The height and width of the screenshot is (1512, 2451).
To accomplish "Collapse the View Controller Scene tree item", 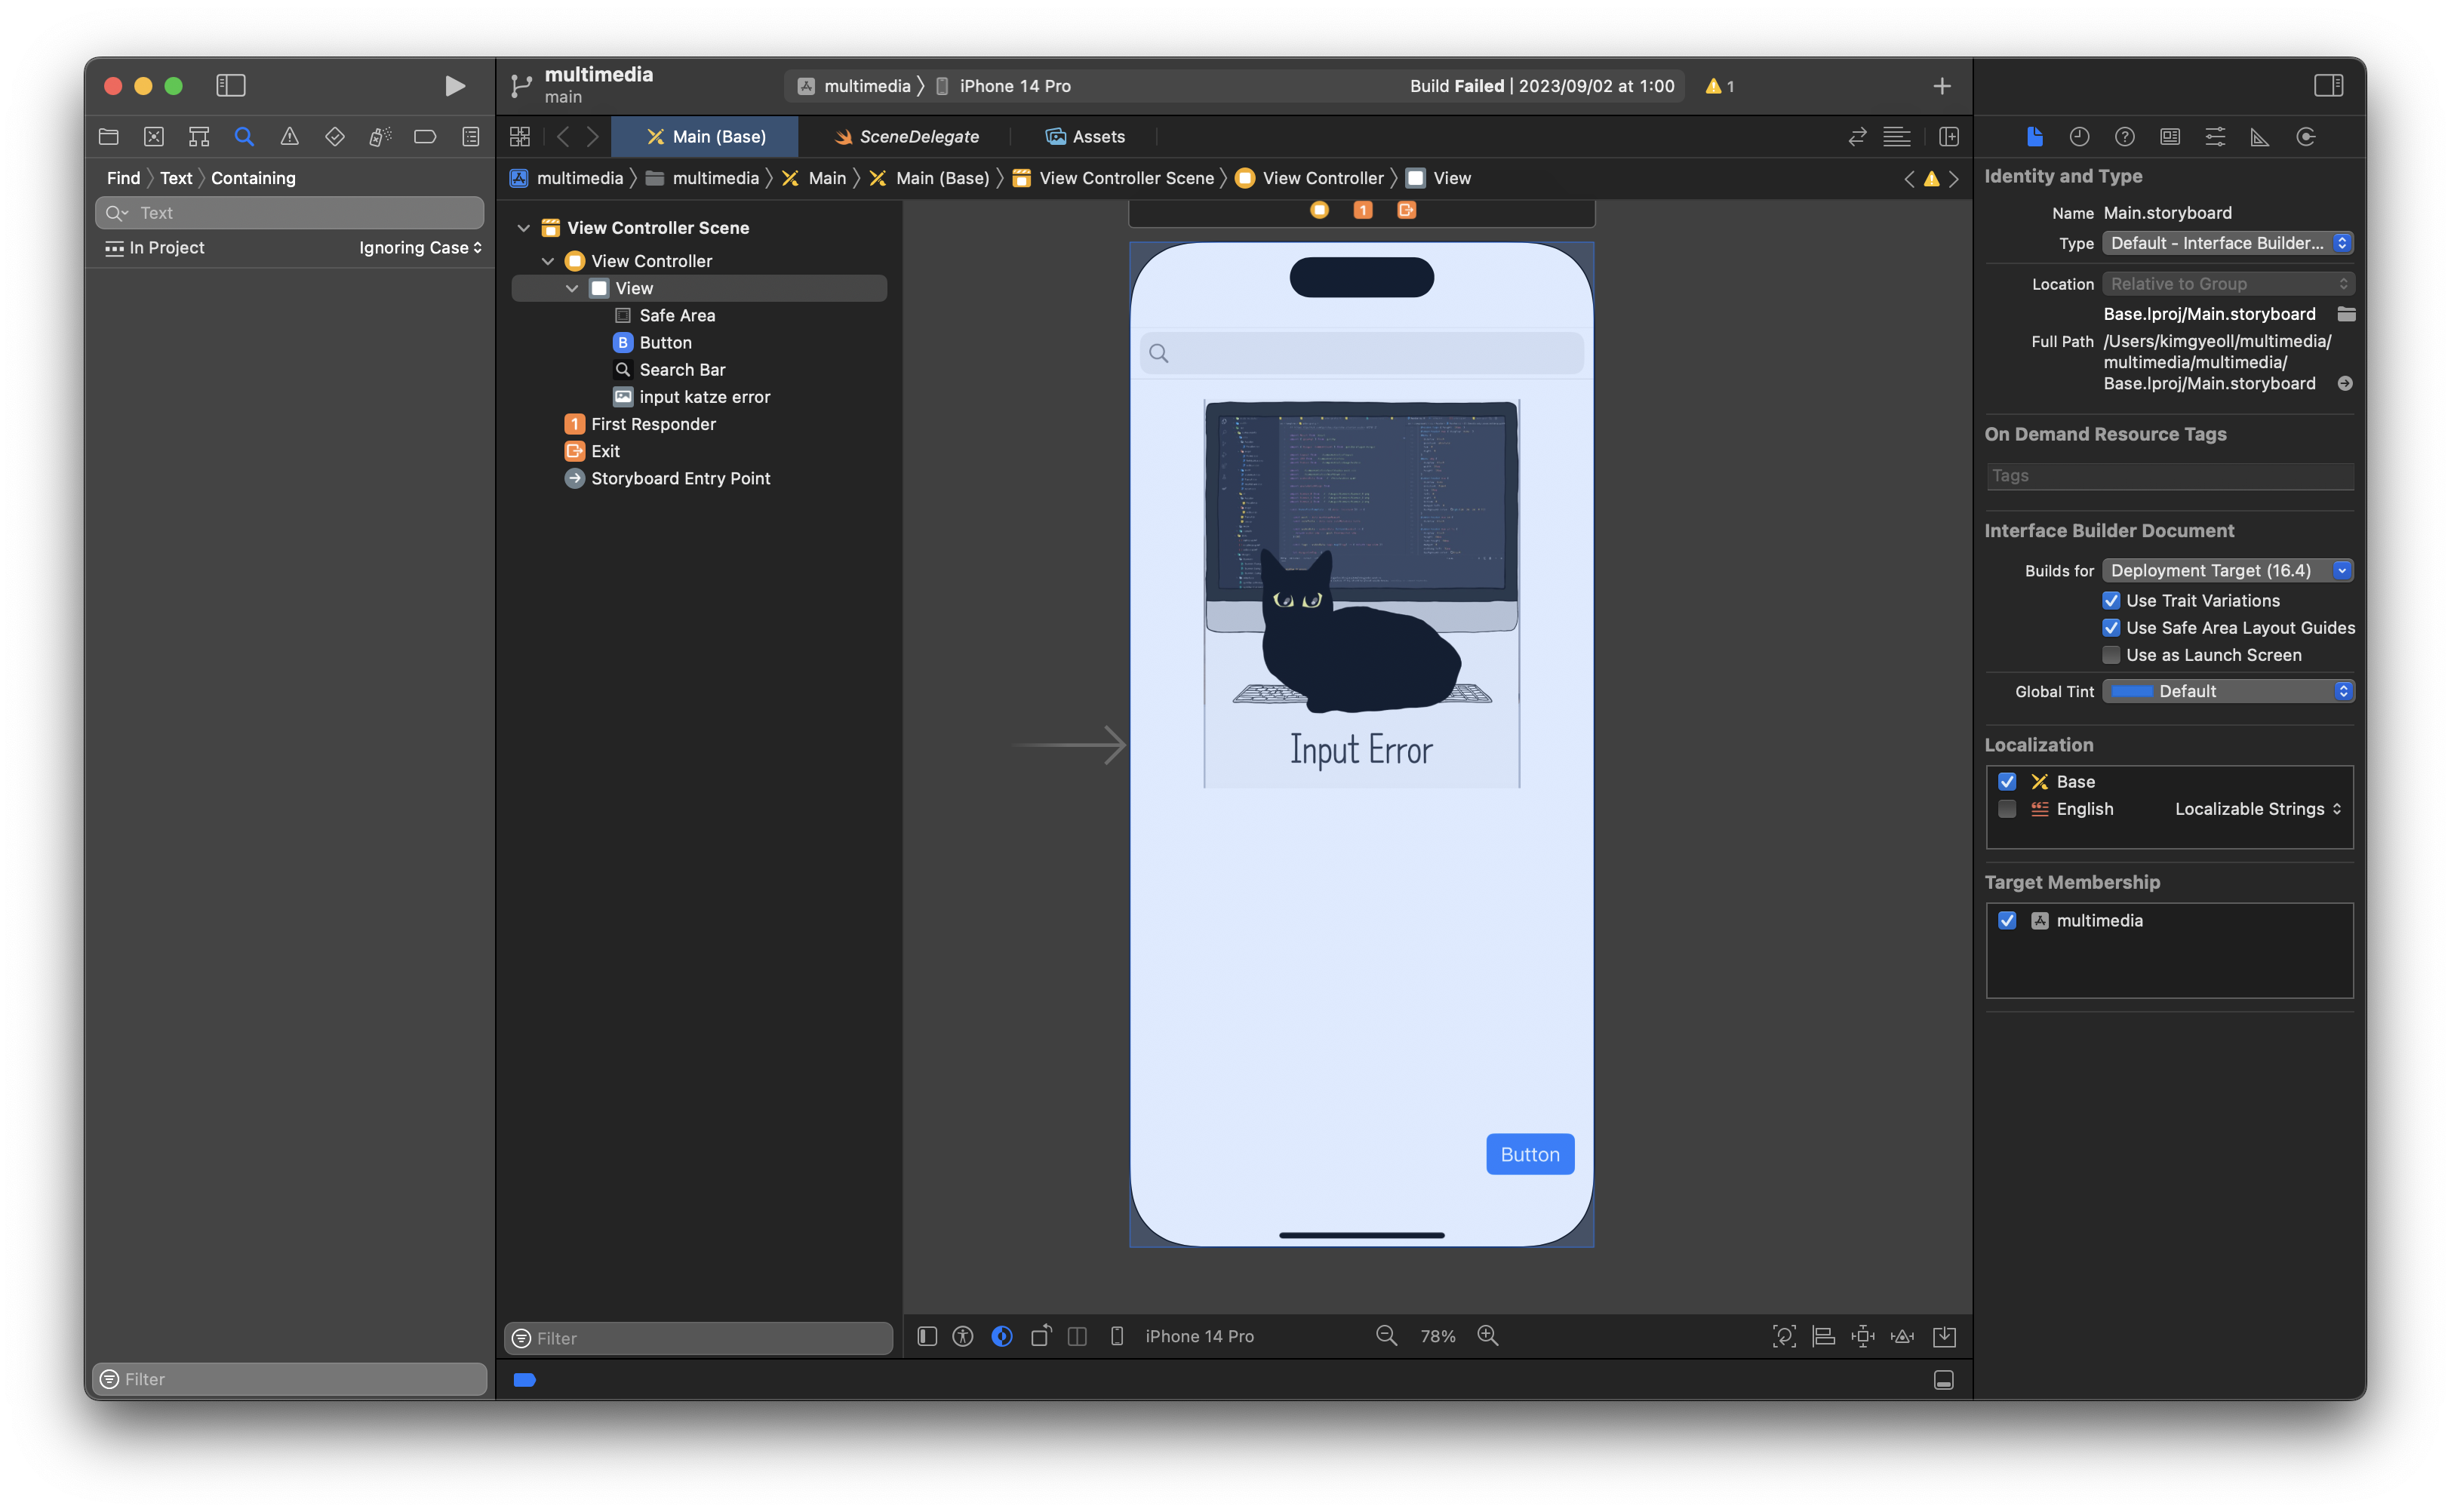I will click(524, 227).
